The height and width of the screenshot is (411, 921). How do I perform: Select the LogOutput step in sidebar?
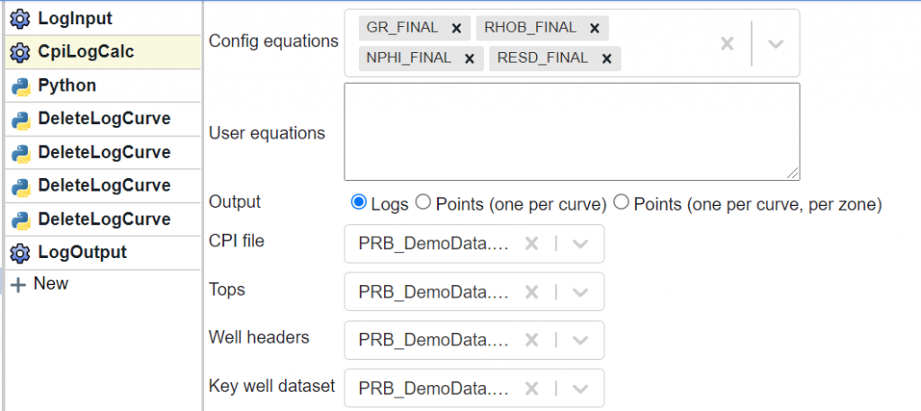click(x=103, y=253)
